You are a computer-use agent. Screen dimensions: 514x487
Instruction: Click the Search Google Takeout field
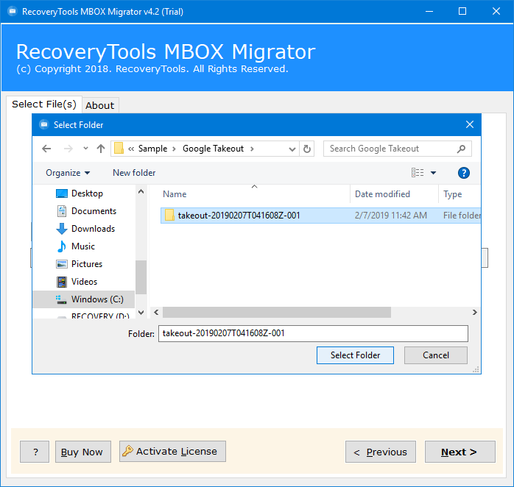coord(398,149)
